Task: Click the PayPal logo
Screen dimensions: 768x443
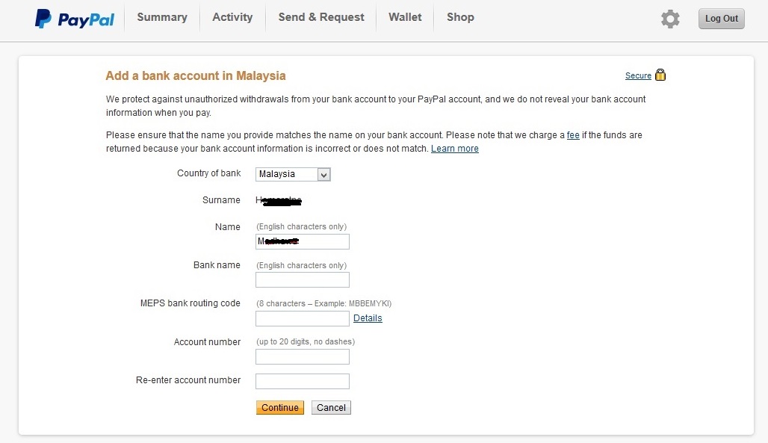Action: tap(75, 19)
